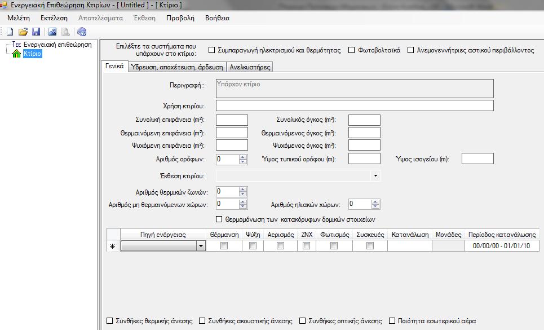The height and width of the screenshot is (330, 544).
Task: Tick the Φωτοβολταϊκά checkbox
Action: 351,50
